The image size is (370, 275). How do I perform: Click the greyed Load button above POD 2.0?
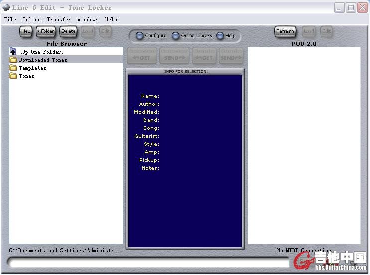click(x=309, y=31)
